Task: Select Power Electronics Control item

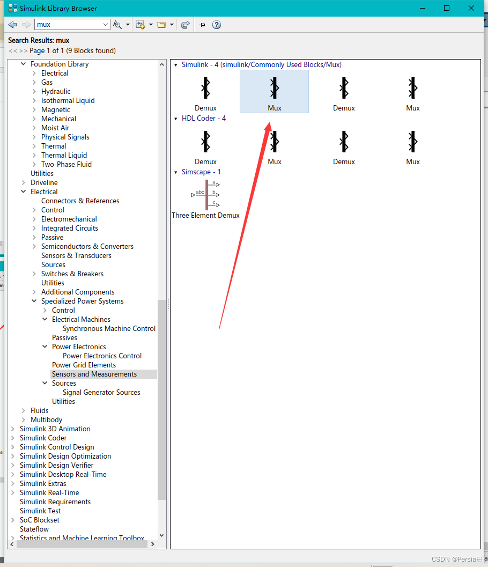Action: [x=102, y=356]
